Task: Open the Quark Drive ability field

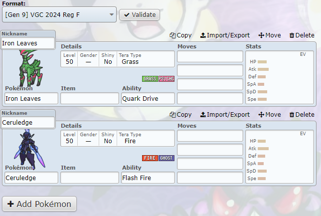Action: click(148, 98)
